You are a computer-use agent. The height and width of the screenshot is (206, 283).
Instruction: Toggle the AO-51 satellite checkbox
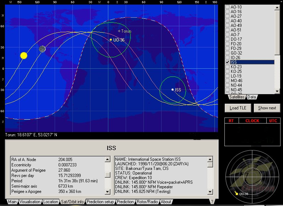pos(227,30)
